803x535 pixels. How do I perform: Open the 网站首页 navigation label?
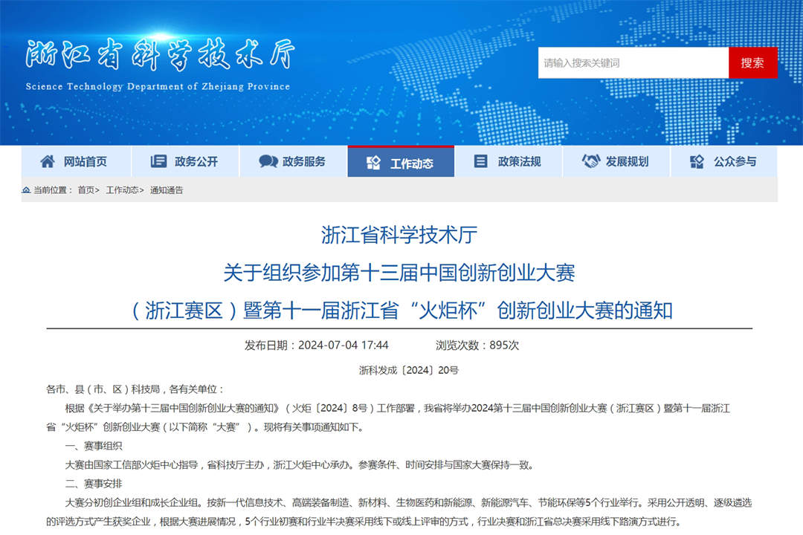pos(85,161)
